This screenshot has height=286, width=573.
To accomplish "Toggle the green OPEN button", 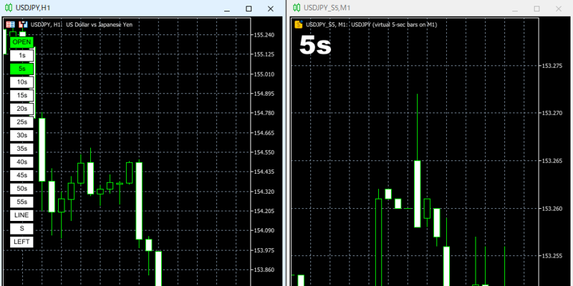I will [21, 42].
